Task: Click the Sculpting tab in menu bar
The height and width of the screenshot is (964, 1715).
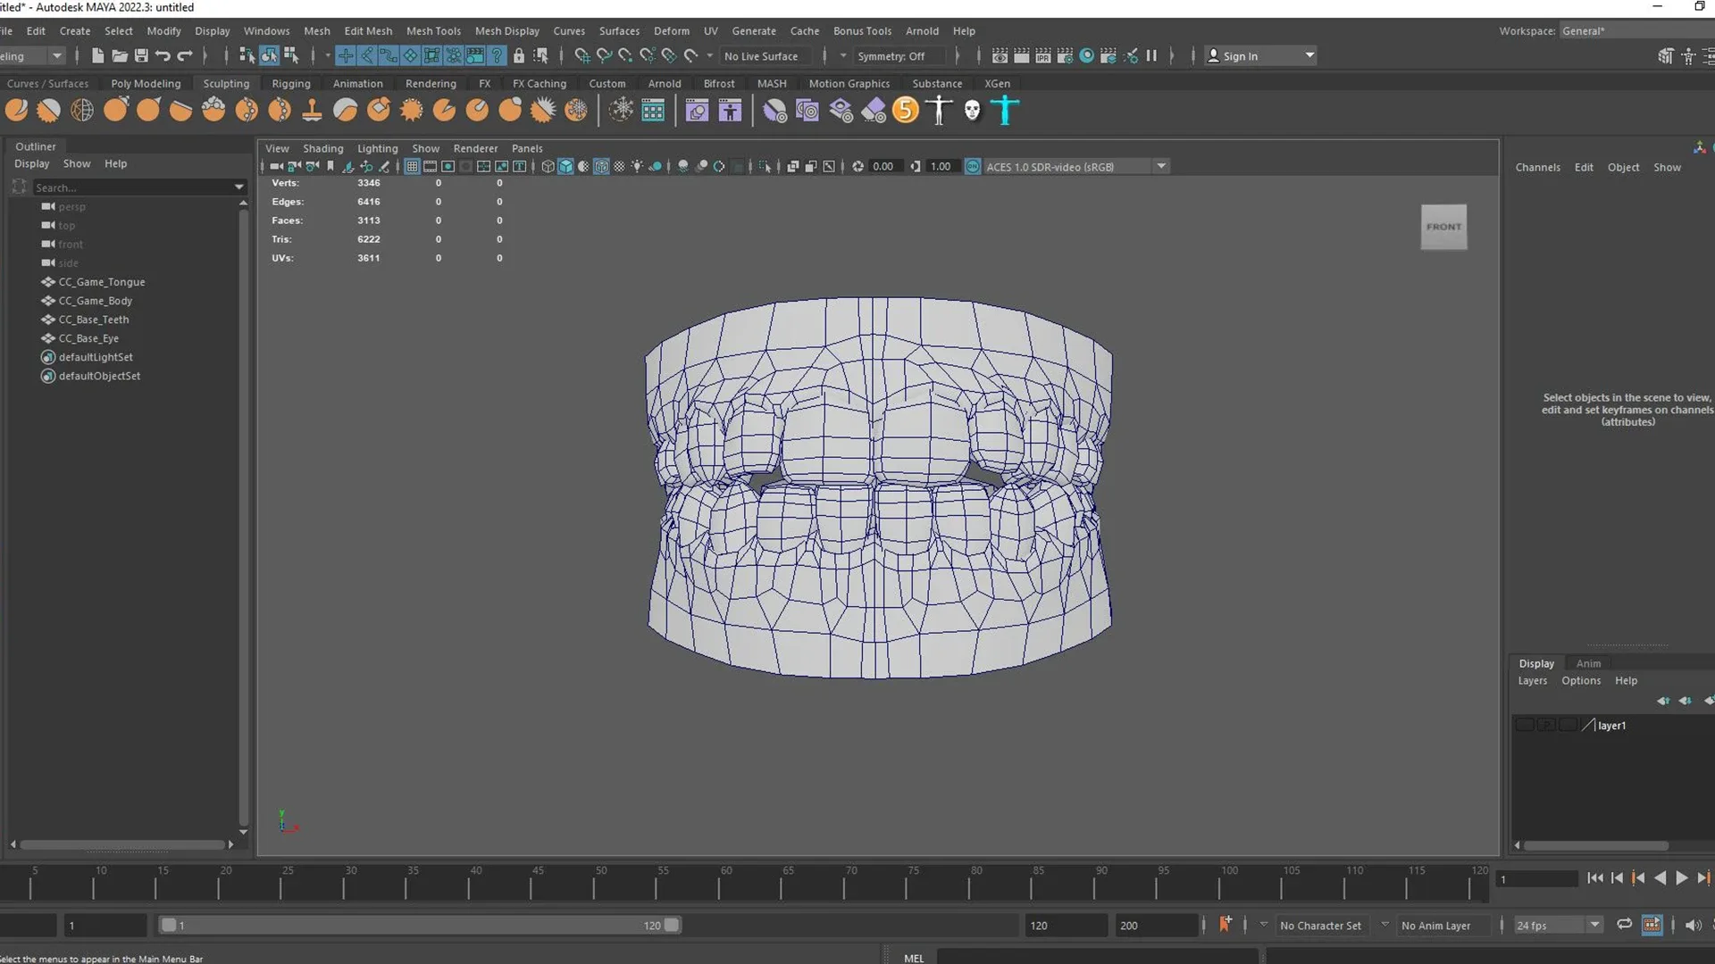Action: click(x=225, y=82)
